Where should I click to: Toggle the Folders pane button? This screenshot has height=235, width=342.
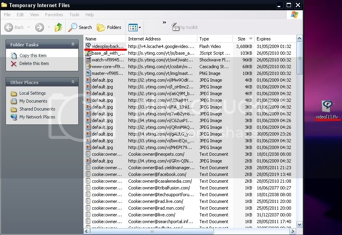pos(109,27)
